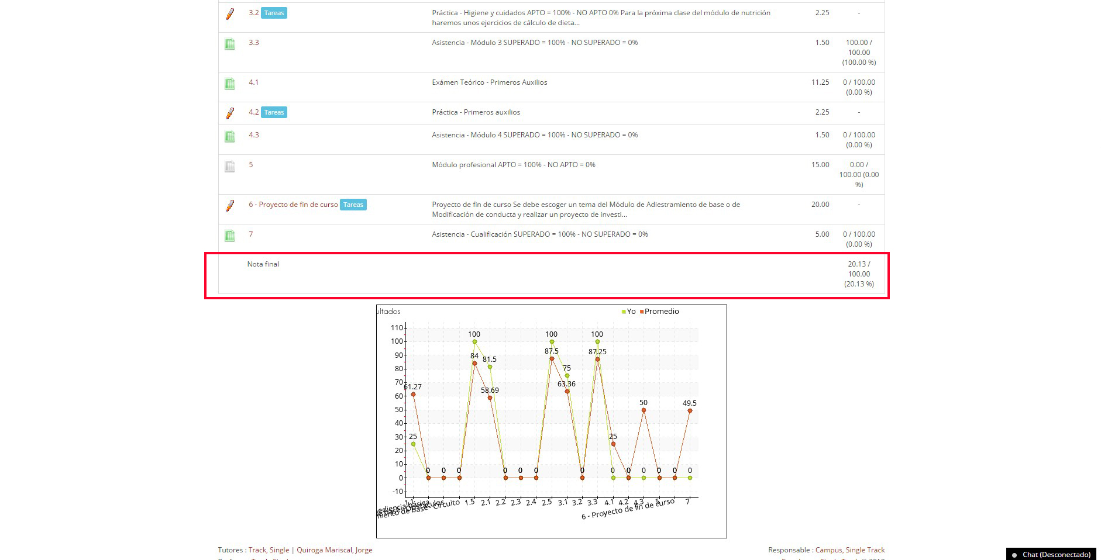Click the 'Nota final' row label
Screen dimensions: 1101x560
tap(263, 264)
